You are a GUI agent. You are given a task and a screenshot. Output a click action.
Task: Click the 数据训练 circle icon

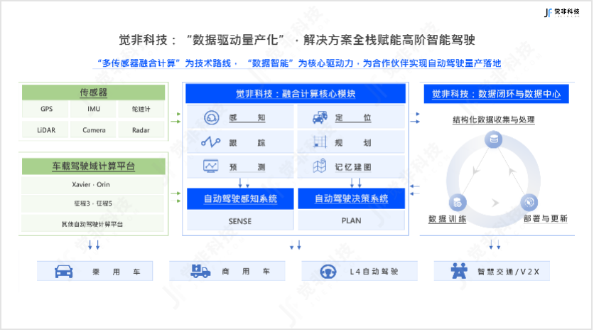point(458,203)
